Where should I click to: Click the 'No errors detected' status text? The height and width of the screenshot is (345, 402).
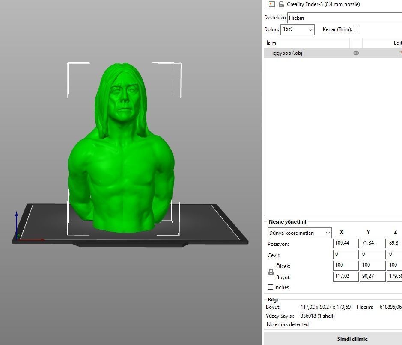tap(287, 324)
